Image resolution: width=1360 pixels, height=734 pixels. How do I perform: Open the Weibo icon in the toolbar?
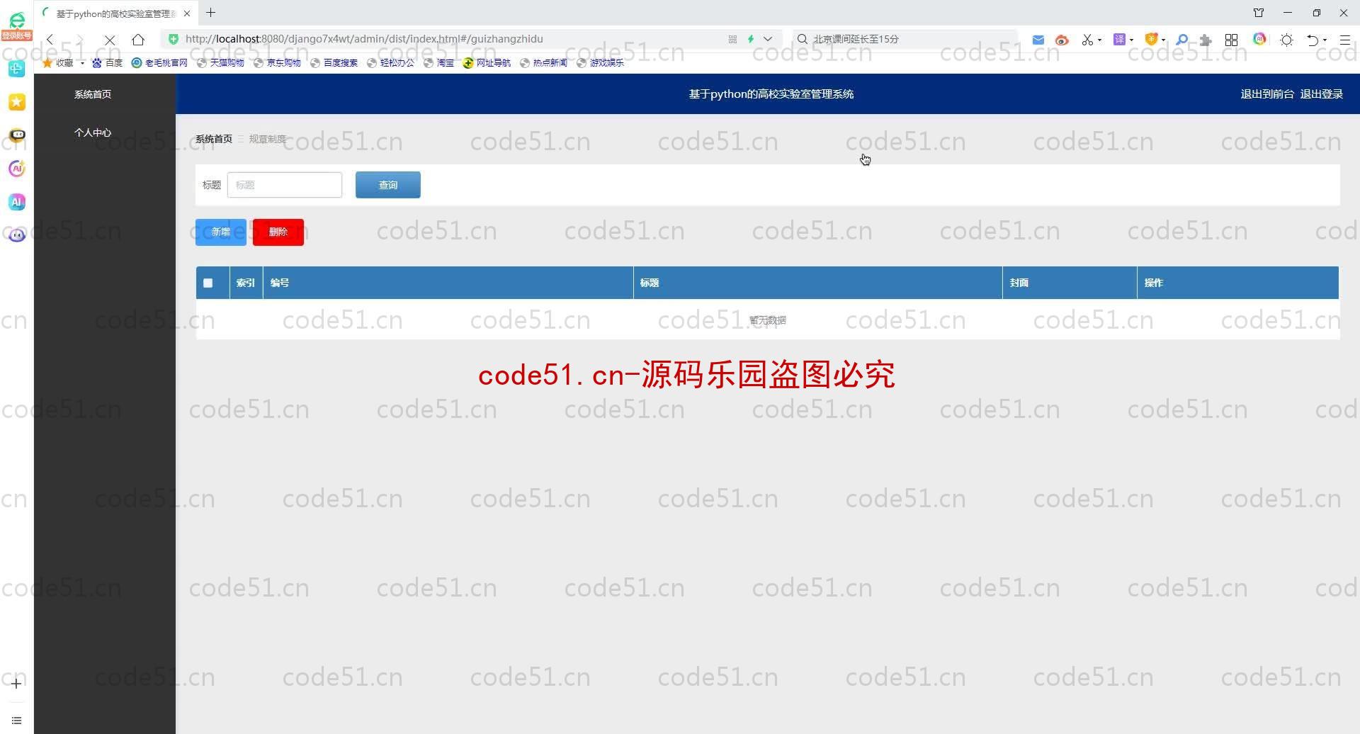click(x=1061, y=40)
